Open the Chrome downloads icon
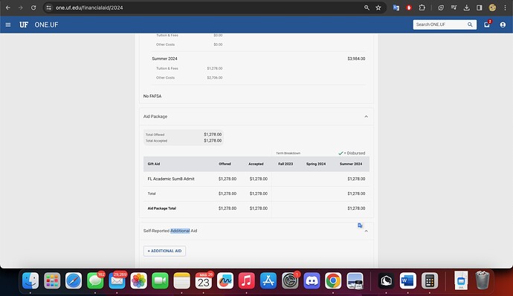This screenshot has width=513, height=296. tap(467, 7)
